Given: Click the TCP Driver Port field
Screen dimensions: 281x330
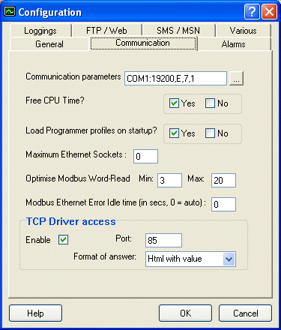Looking at the screenshot, I should pyautogui.click(x=163, y=241).
